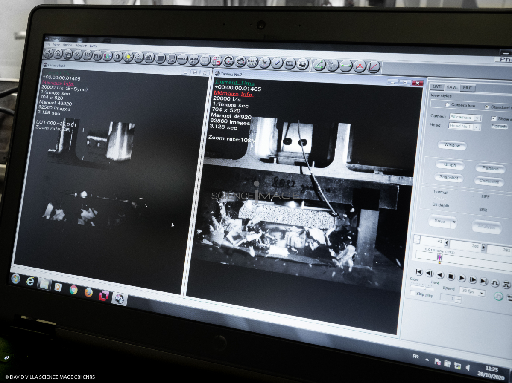
Task: Play the recording forward
Action: [461, 278]
